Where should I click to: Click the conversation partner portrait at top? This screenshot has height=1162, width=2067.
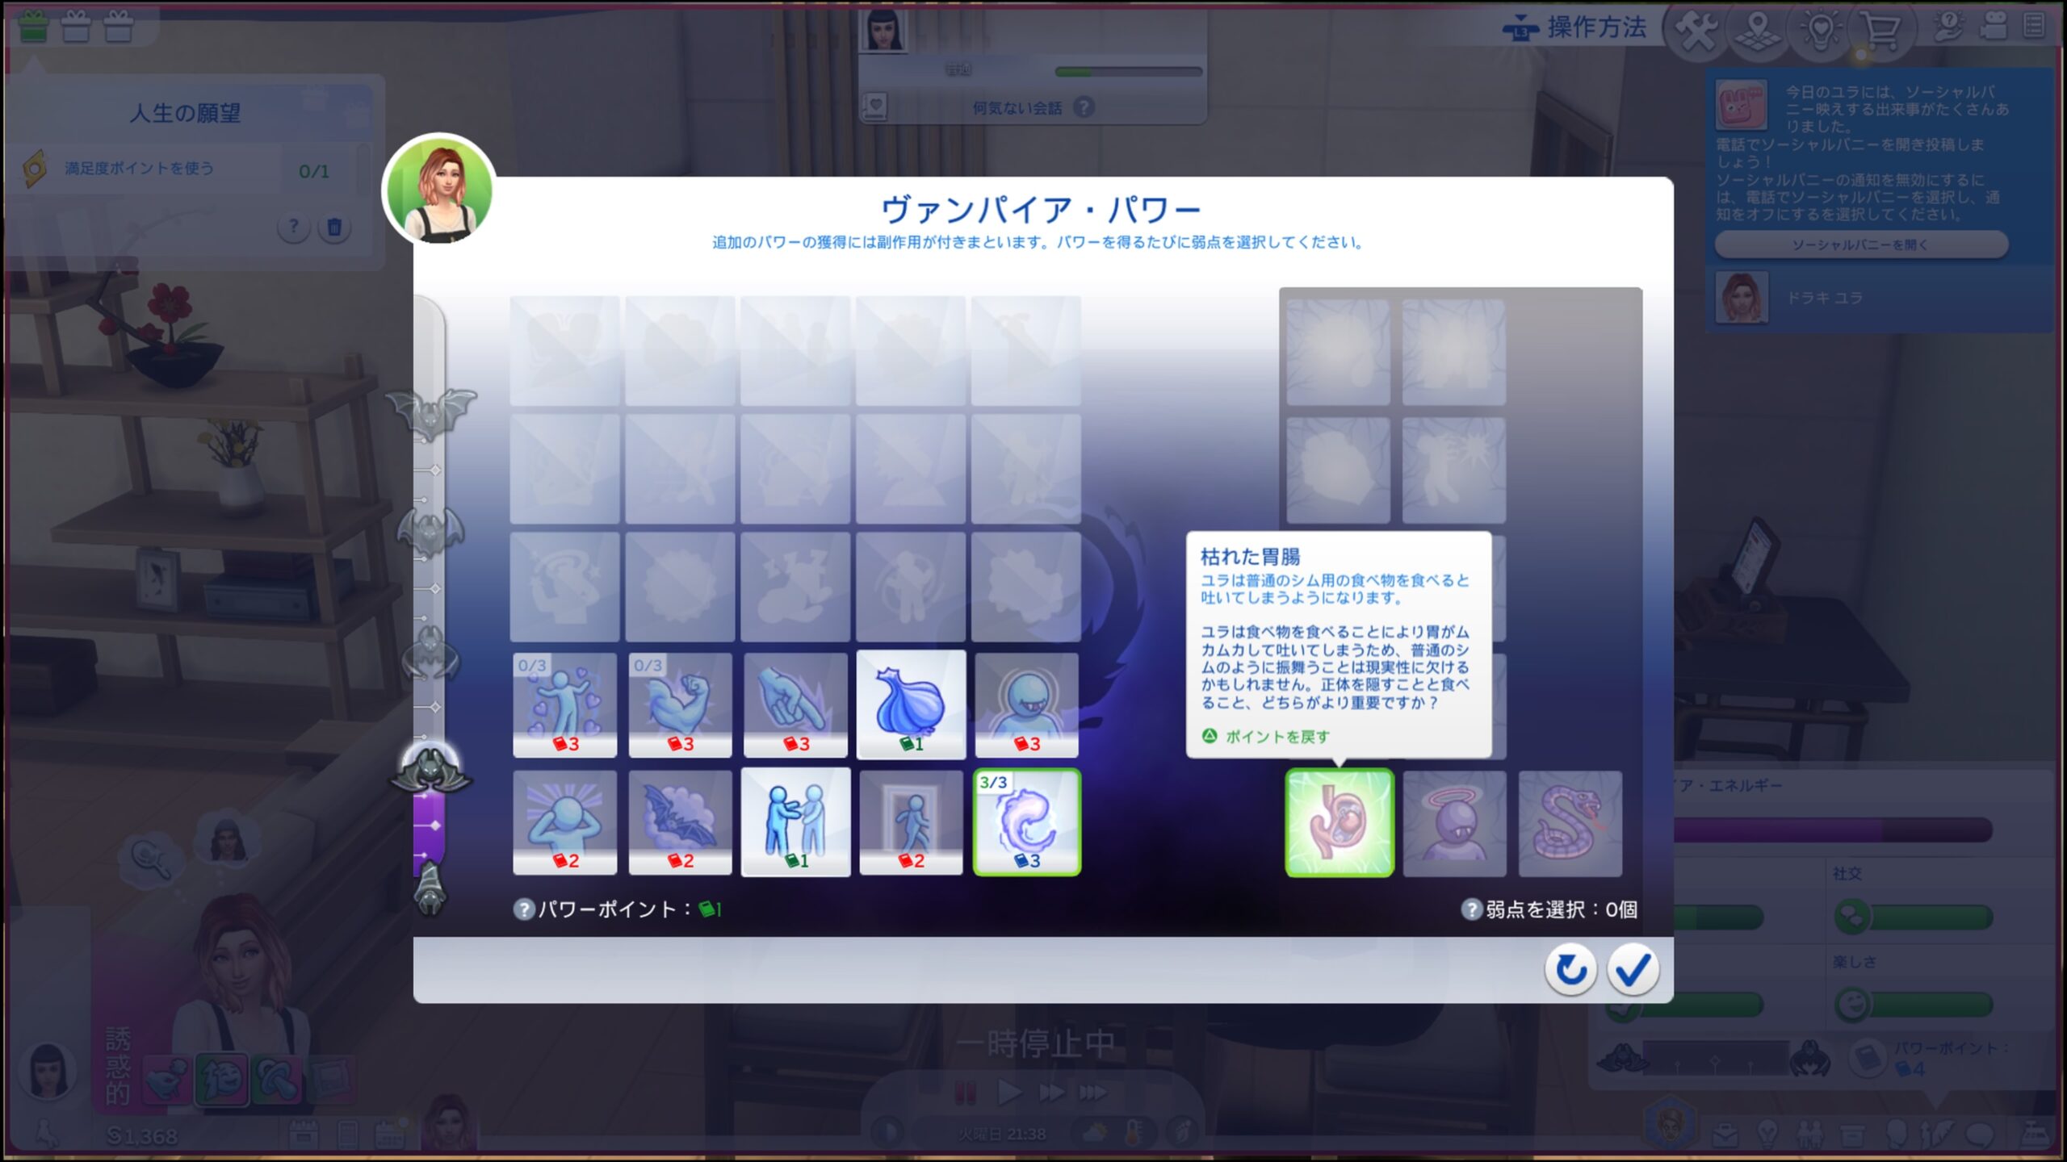pyautogui.click(x=883, y=31)
